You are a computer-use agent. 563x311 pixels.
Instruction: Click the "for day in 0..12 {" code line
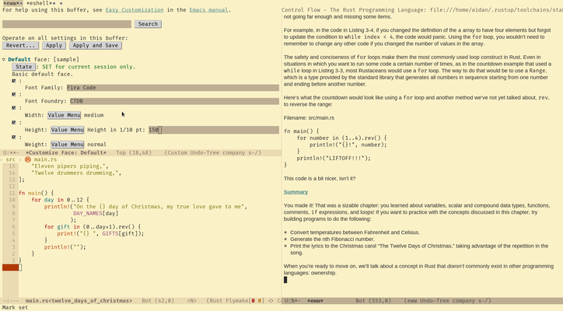pos(60,200)
